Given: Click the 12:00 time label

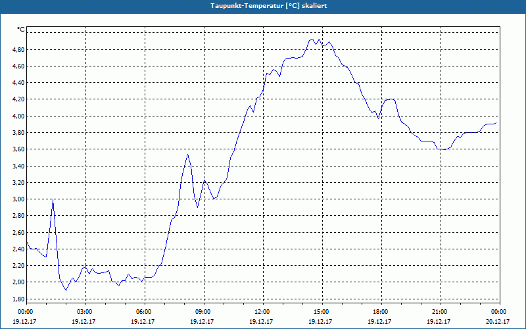Looking at the screenshot, I should click(x=262, y=312).
